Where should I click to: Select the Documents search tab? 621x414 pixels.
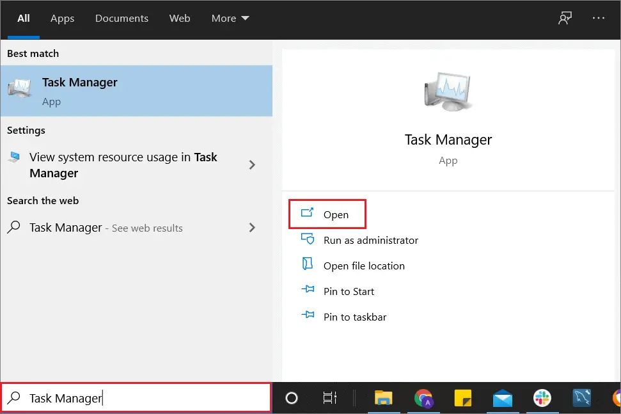pos(122,18)
